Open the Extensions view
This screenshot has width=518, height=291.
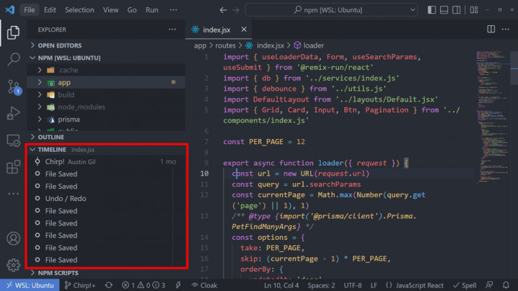[x=13, y=167]
